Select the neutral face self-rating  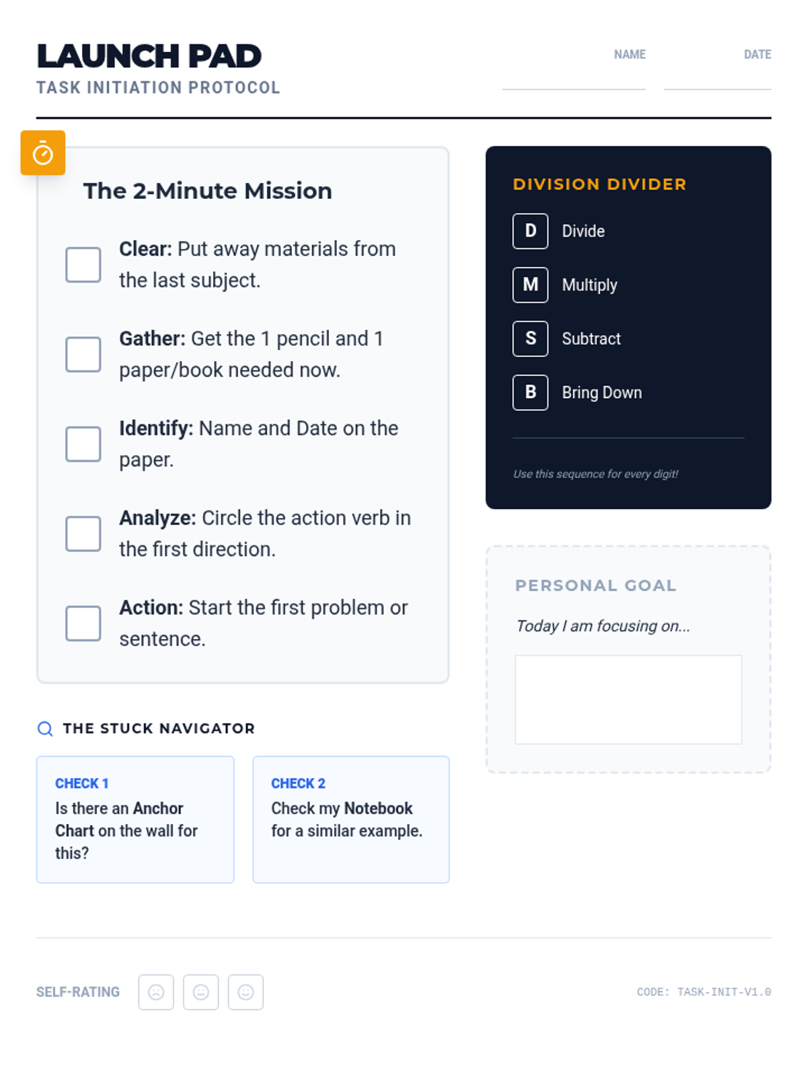(200, 992)
